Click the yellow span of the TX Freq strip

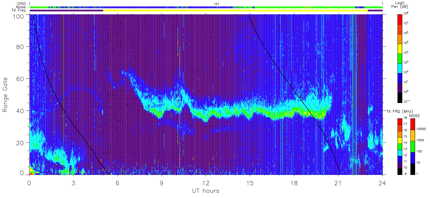(x=235, y=10)
